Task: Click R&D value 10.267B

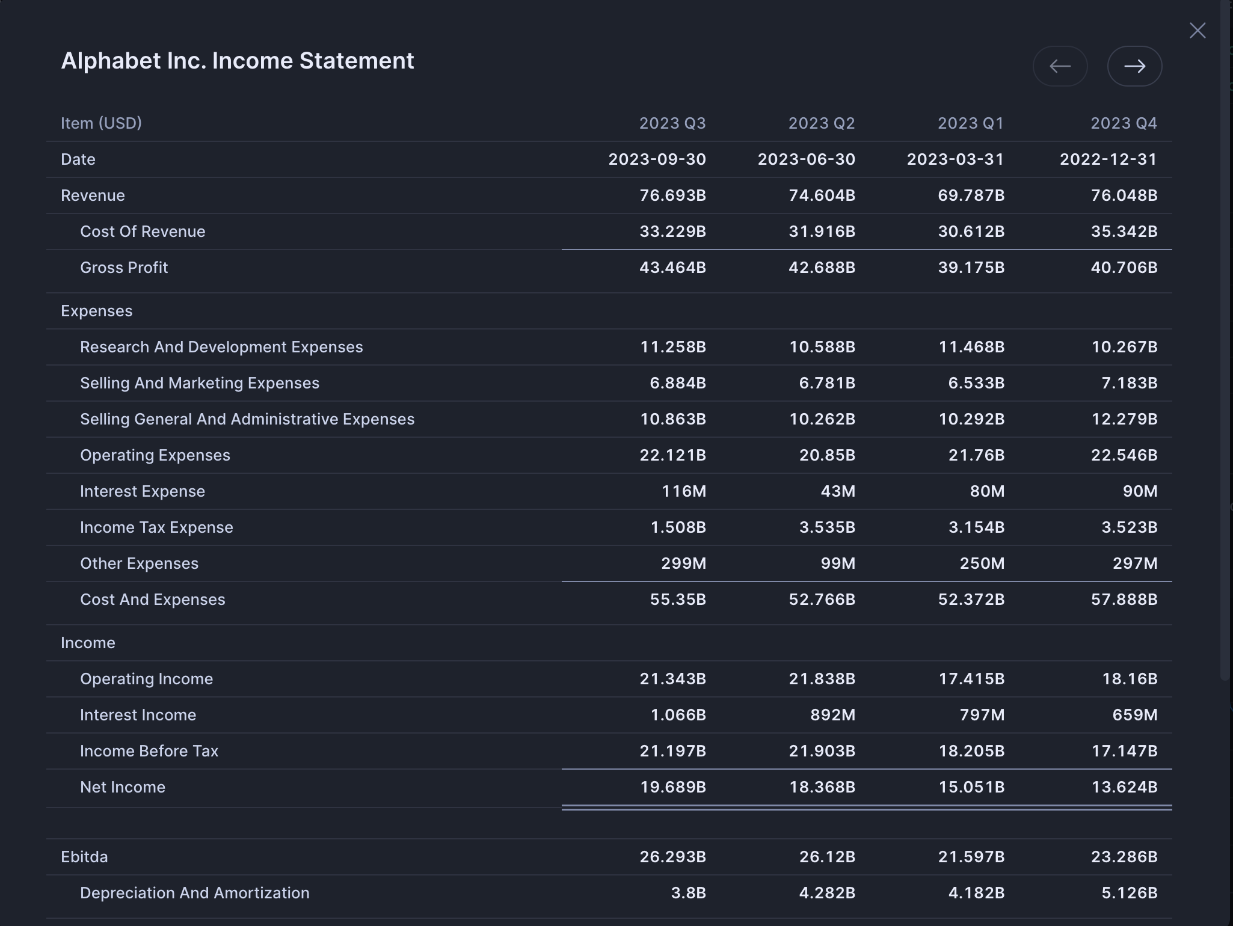Action: click(1124, 347)
